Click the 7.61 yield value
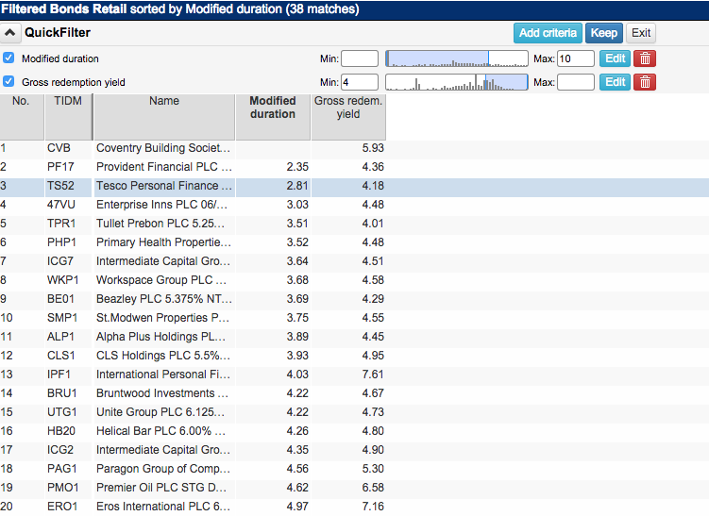The height and width of the screenshot is (516, 709). [373, 375]
